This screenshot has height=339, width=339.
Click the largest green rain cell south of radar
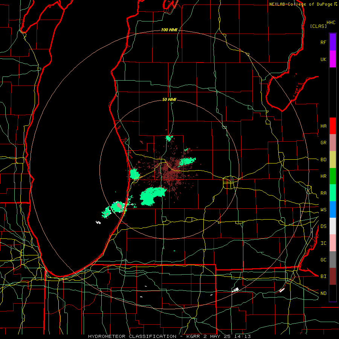pos(152,196)
